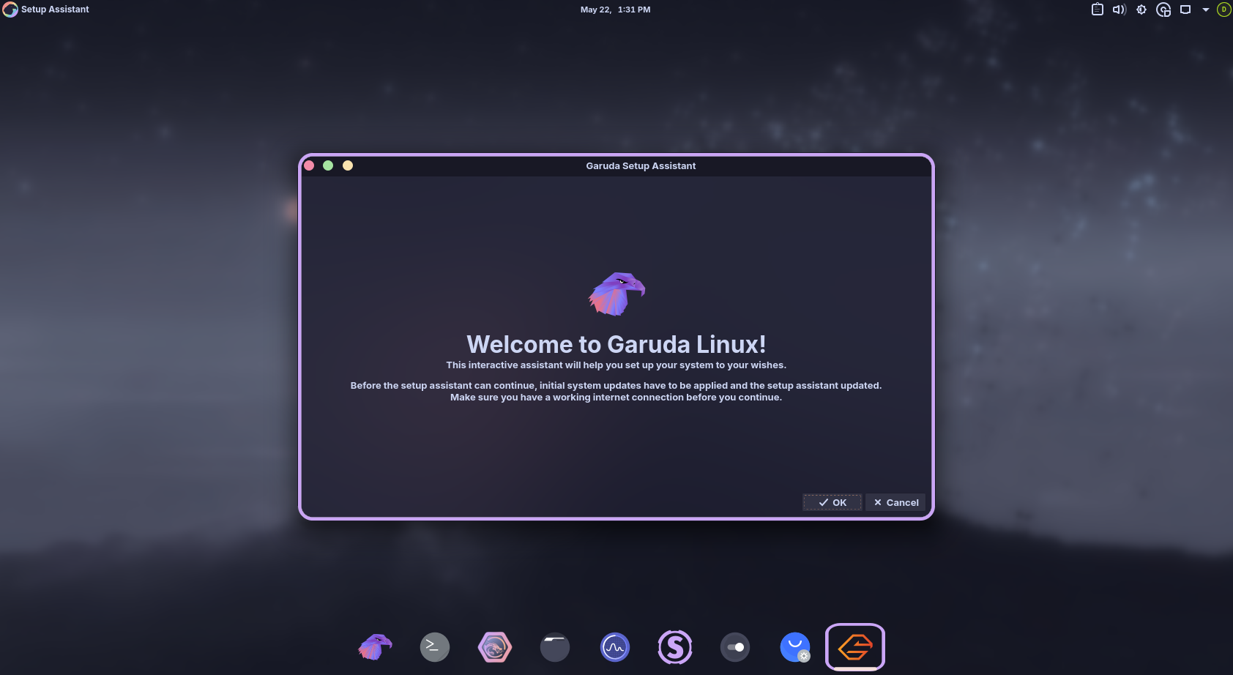The height and width of the screenshot is (675, 1233).
Task: Open the clock at May 22, 1:31 PM
Action: 616,10
